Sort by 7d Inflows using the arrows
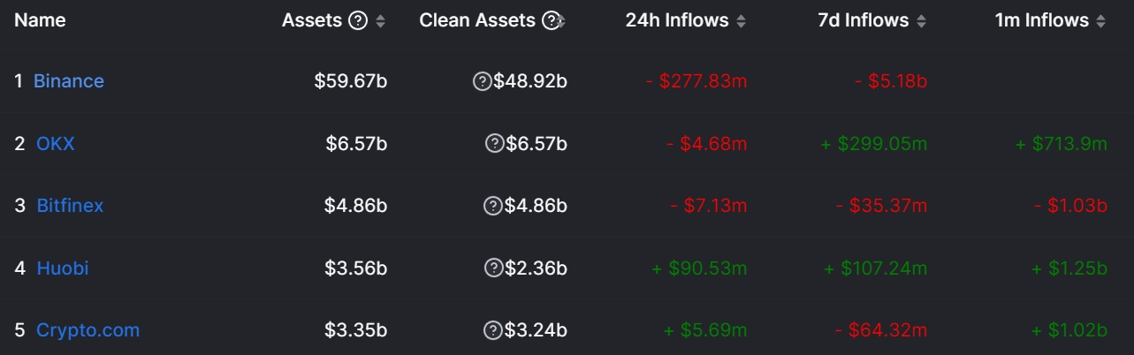Viewport: 1134px width, 355px height. click(921, 21)
